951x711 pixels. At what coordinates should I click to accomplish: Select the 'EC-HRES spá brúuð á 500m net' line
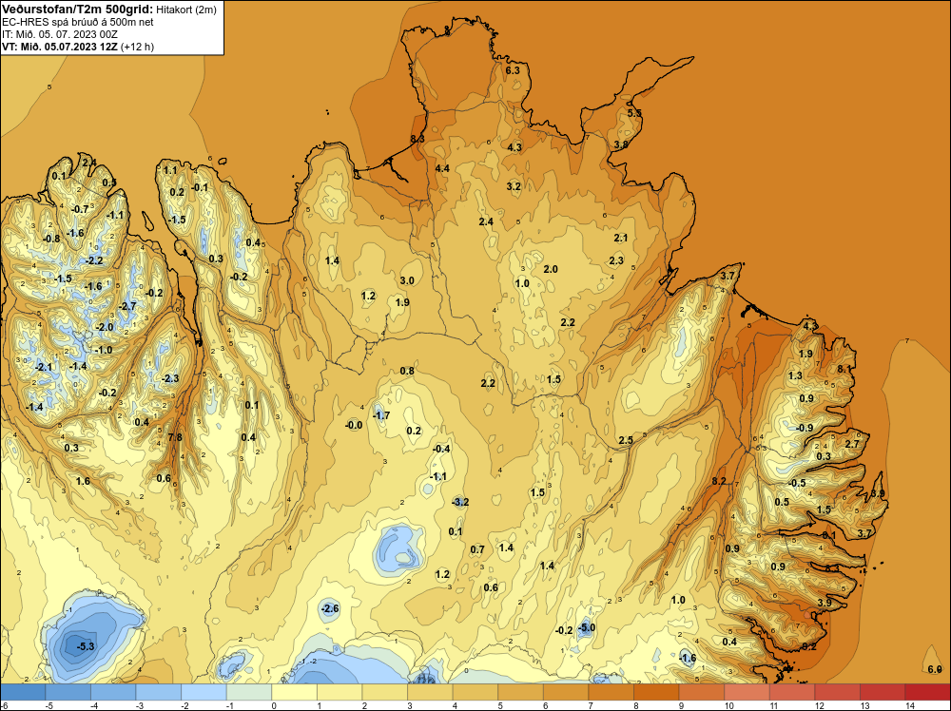coord(78,22)
